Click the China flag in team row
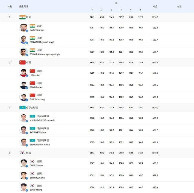194x193 pixels. [22, 63]
